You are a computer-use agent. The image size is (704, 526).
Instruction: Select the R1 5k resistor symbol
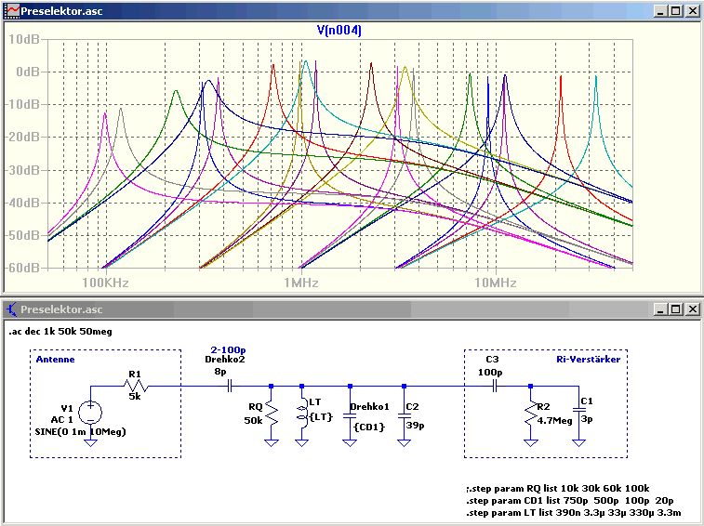(x=133, y=385)
